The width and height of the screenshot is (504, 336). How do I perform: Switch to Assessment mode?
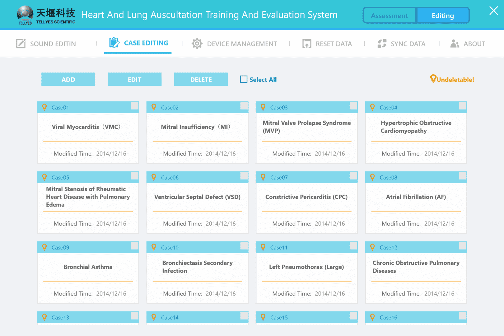pos(389,16)
